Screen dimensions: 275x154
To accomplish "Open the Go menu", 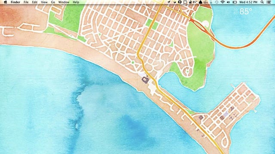I will pos(53,2).
